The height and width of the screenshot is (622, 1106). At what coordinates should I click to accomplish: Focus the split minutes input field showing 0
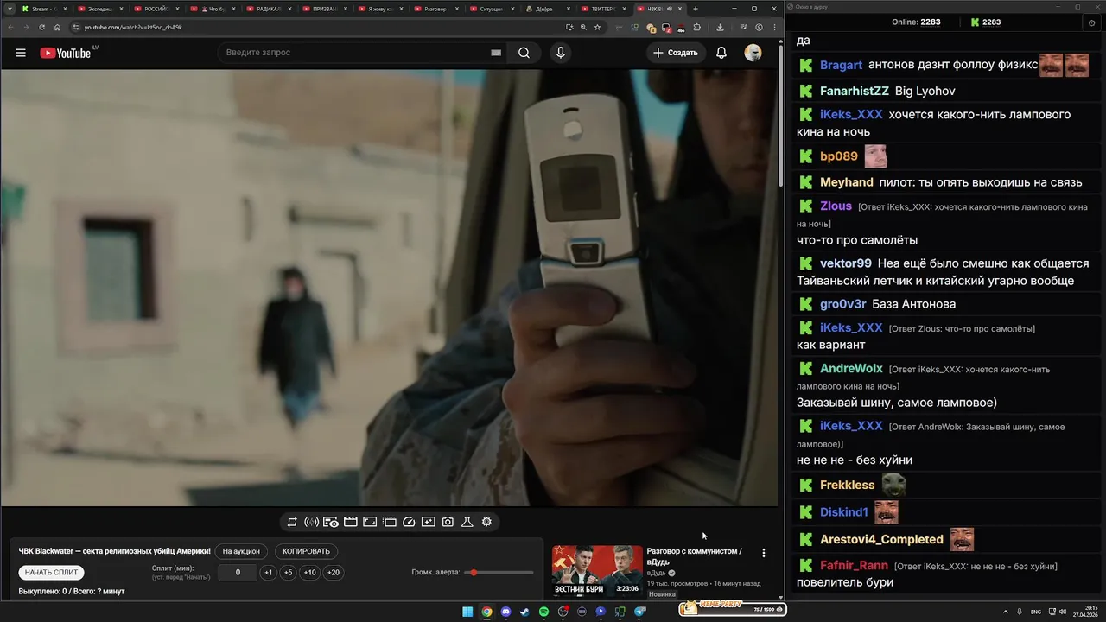tap(238, 573)
